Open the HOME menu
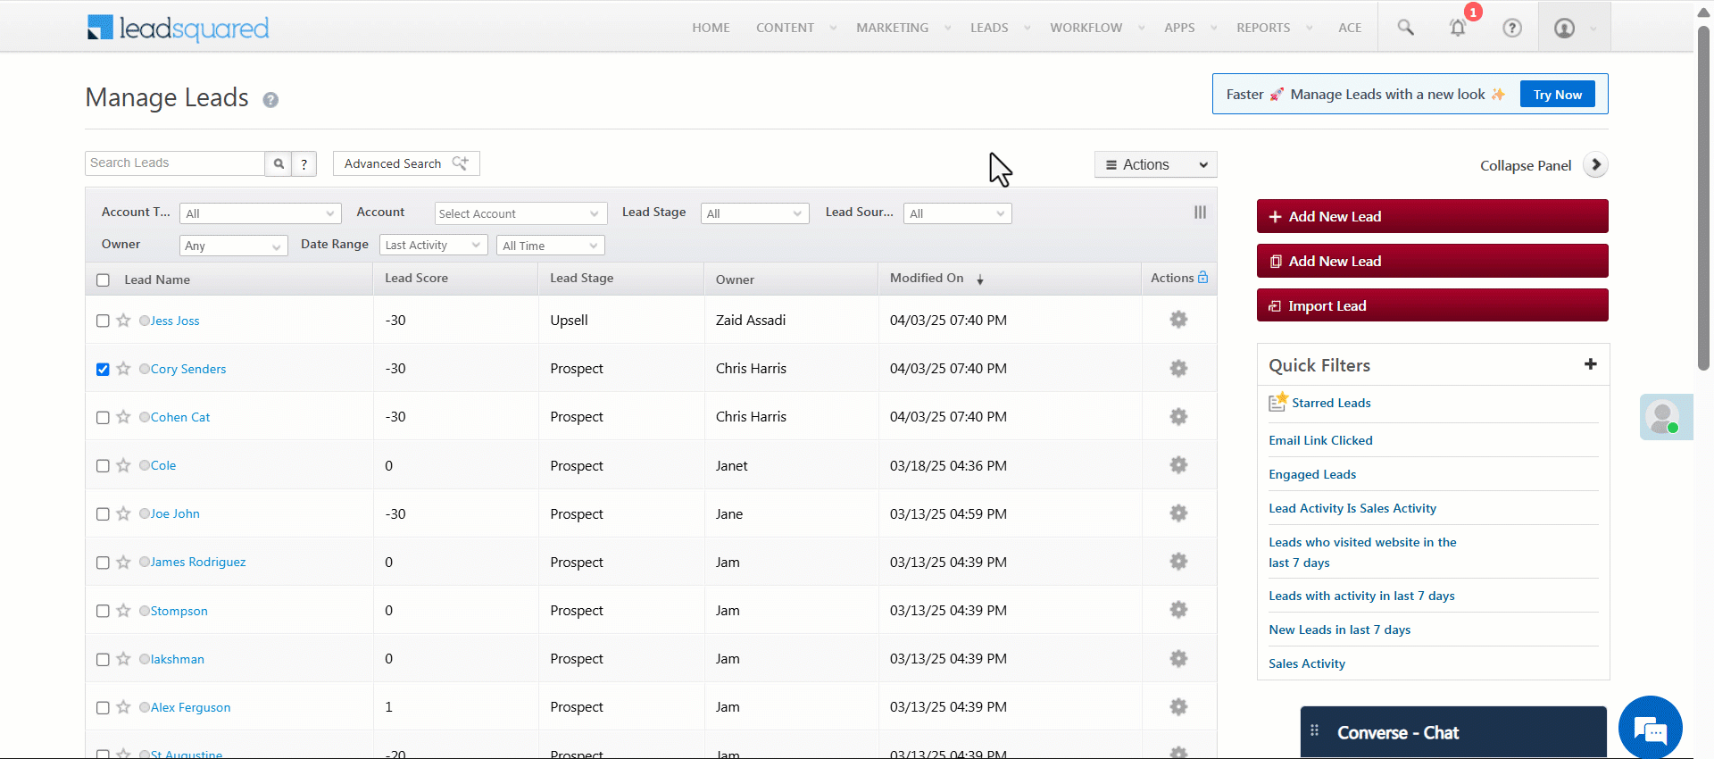The height and width of the screenshot is (759, 1714). pos(711,28)
